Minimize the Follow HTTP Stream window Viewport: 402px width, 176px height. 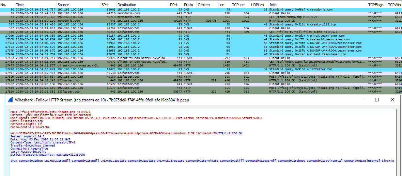(361, 100)
